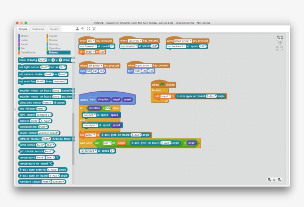Expand 'run backward' direction dropdown
Viewport: 304px width, 207px height.
point(176,46)
